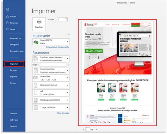Open Propriétés de l'imprimante link
Viewport: 167px width, 134px height.
(57, 47)
